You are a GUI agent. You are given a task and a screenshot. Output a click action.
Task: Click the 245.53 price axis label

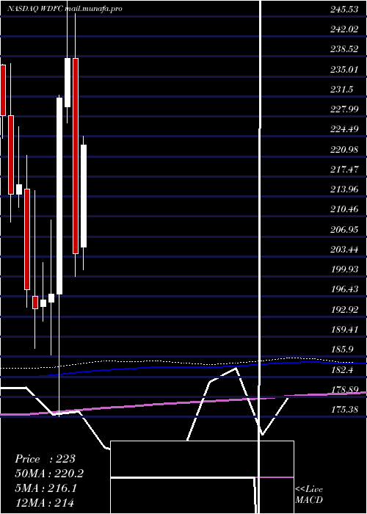tap(344, 10)
